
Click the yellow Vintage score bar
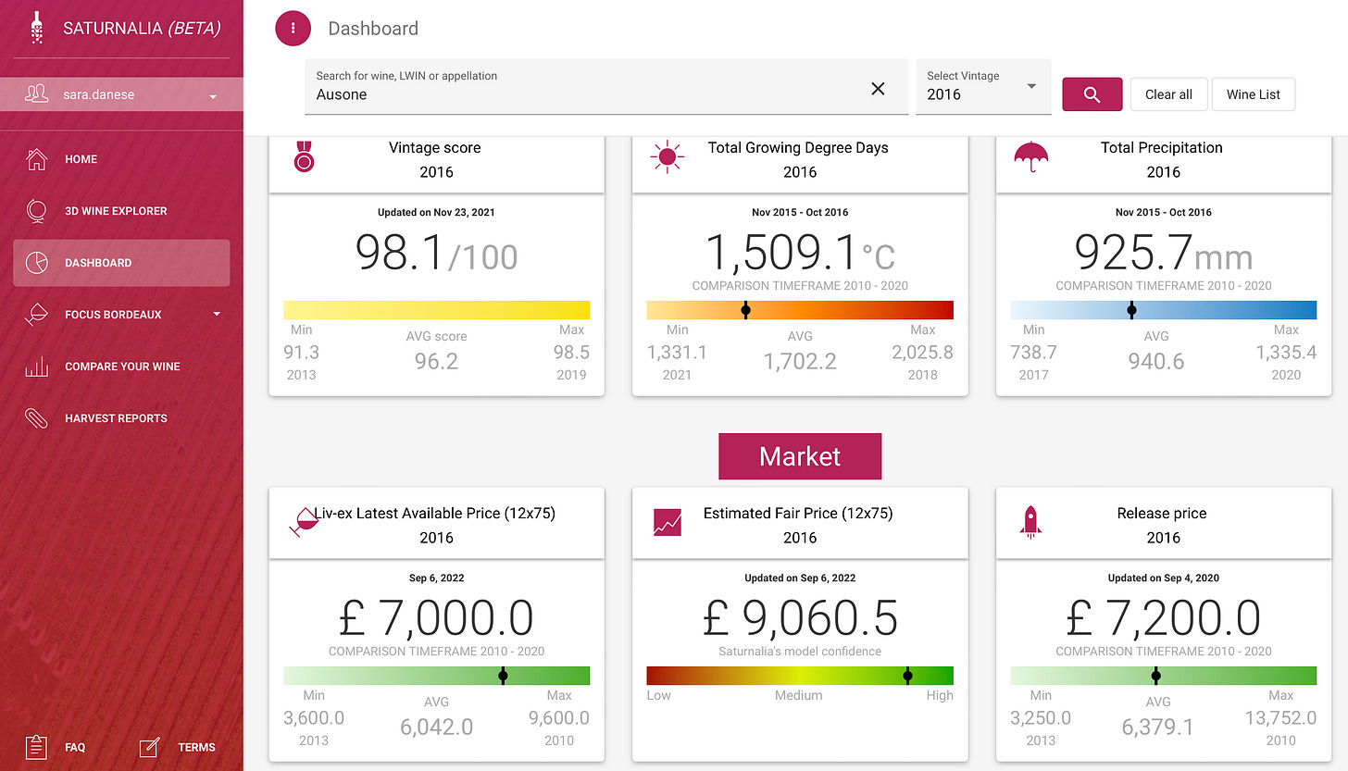tap(436, 310)
